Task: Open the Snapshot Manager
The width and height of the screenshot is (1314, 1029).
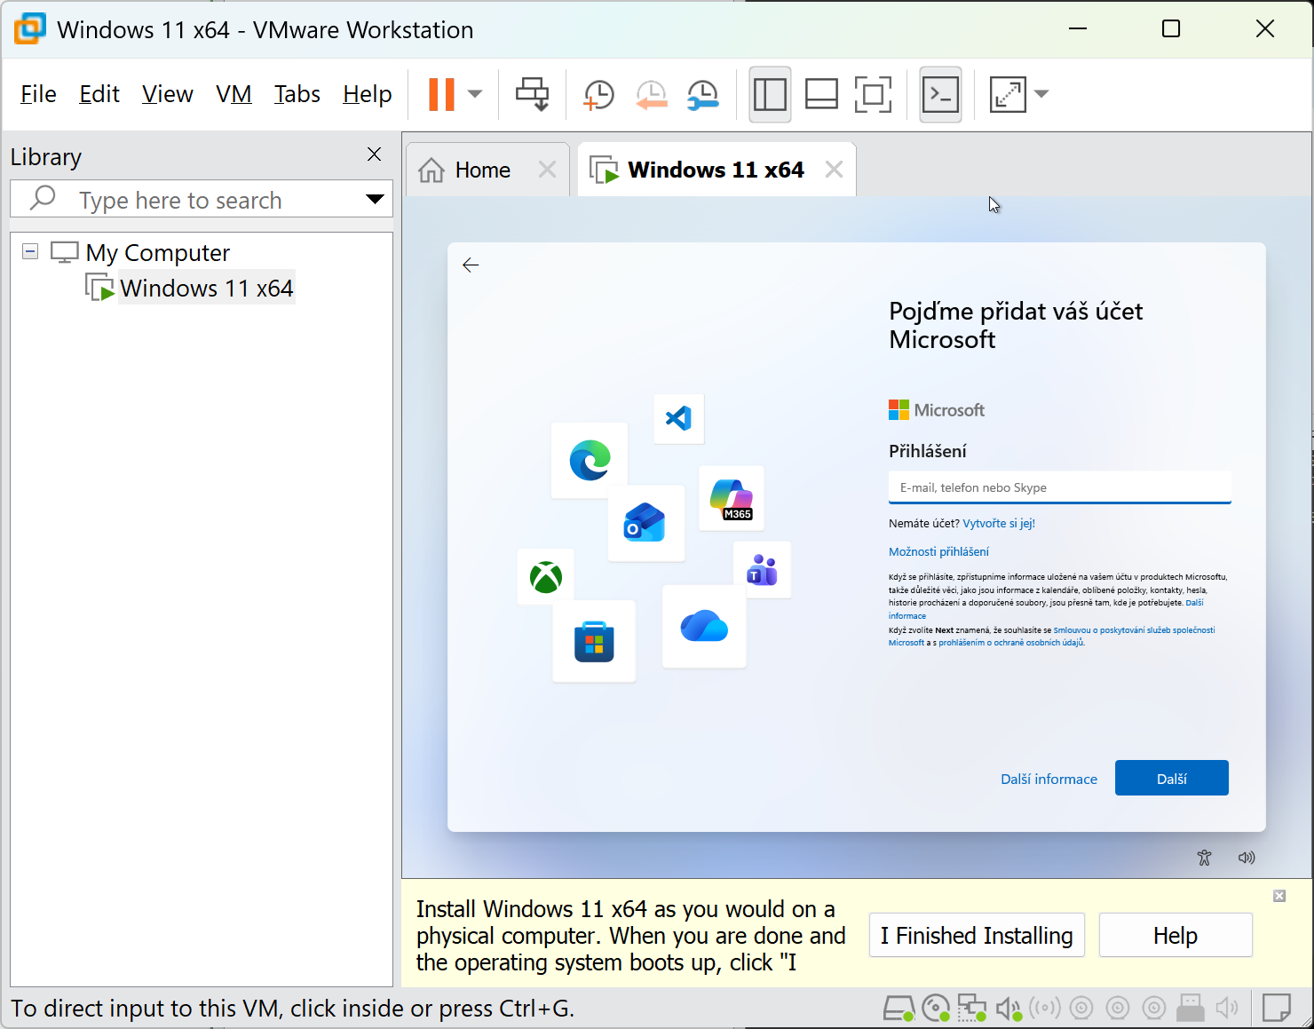Action: click(702, 93)
